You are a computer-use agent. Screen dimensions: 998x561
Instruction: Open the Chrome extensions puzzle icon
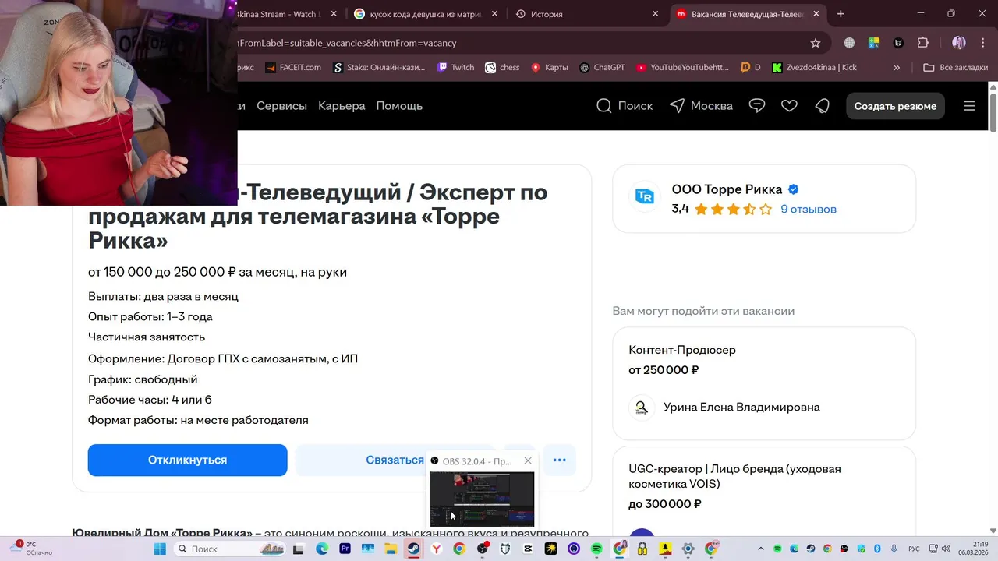(x=923, y=43)
